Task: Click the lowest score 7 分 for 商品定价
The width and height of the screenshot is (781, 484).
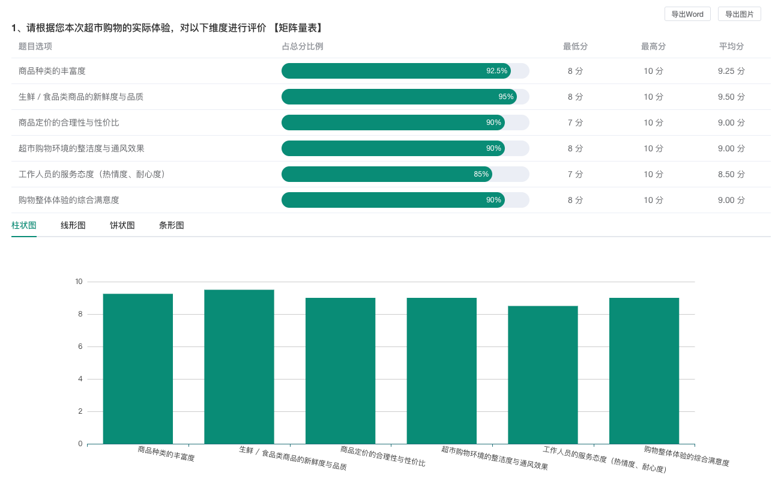Action: tap(575, 123)
